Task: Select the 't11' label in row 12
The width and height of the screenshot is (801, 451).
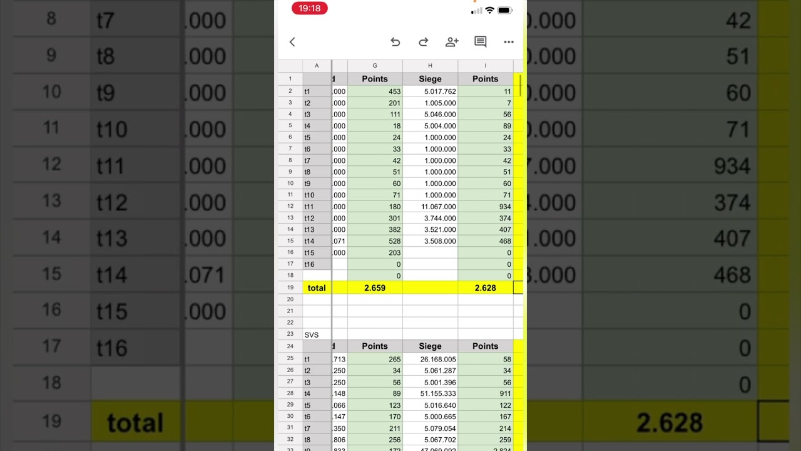Action: pos(317,206)
